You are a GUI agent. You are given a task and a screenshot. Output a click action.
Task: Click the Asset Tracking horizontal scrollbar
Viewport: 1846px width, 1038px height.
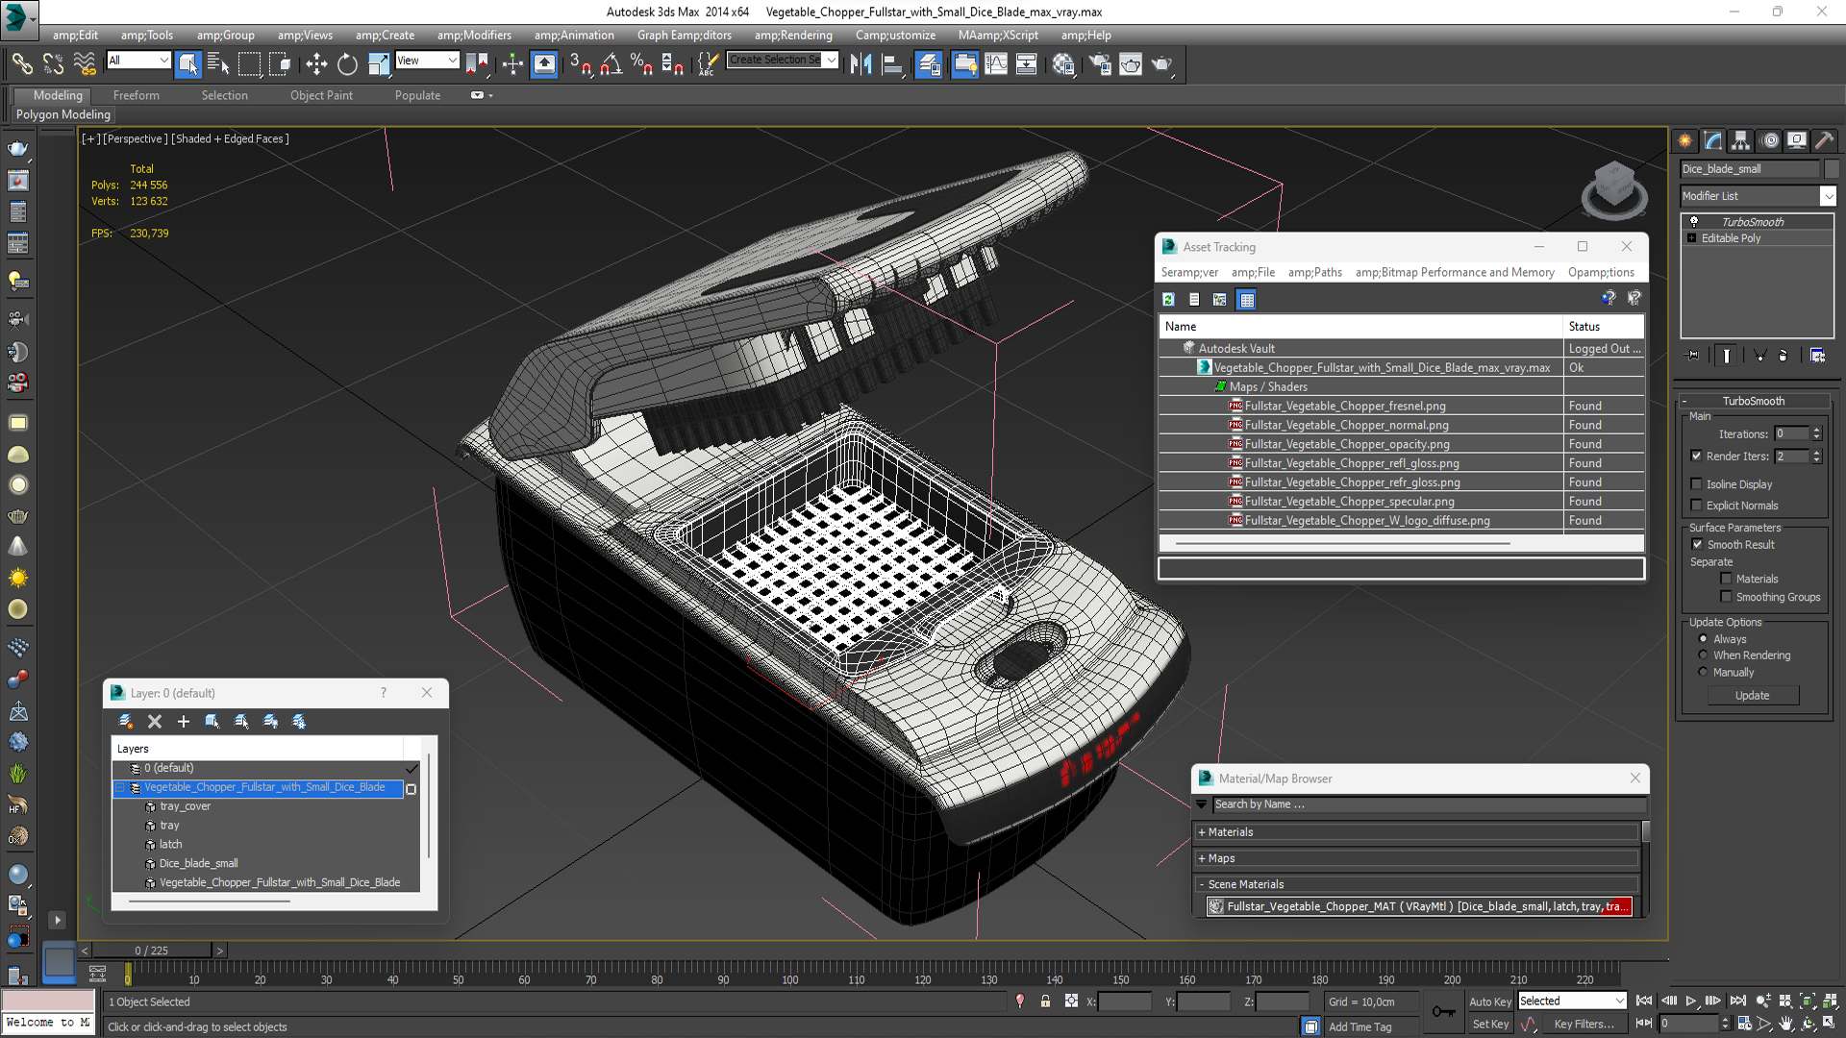point(1342,543)
